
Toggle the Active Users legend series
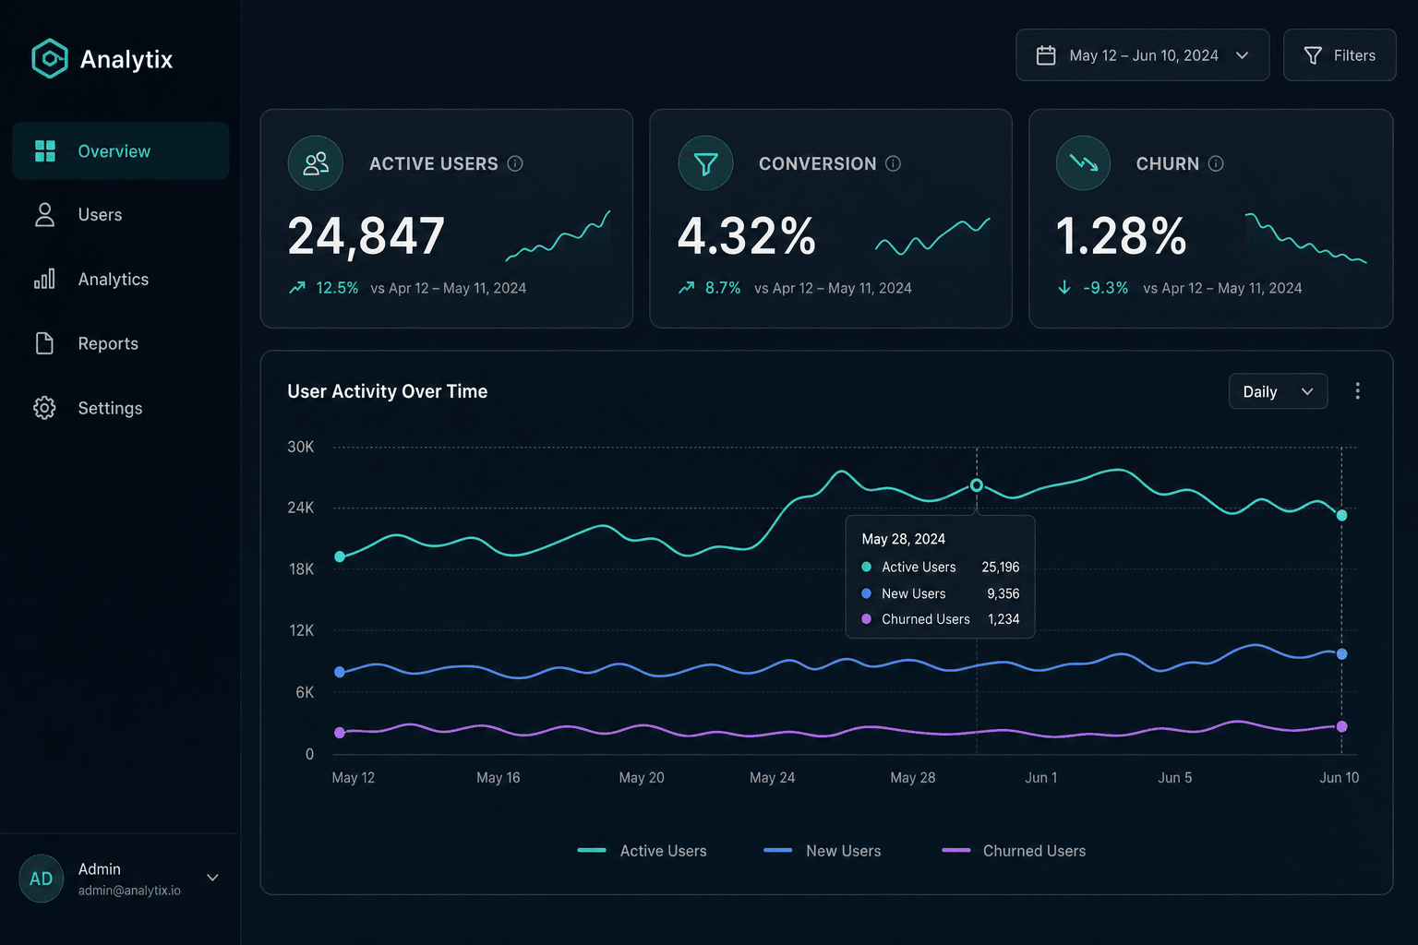[643, 851]
